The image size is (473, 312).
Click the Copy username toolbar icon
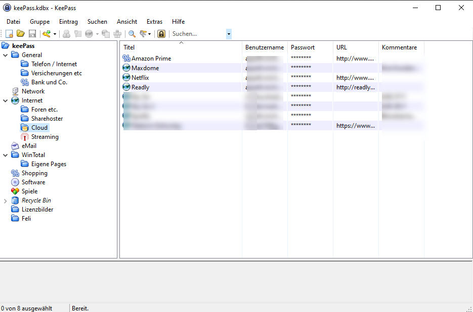point(66,34)
